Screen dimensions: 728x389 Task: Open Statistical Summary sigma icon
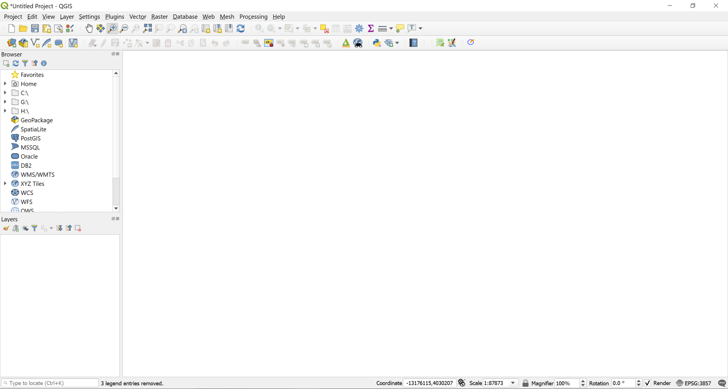pos(371,28)
